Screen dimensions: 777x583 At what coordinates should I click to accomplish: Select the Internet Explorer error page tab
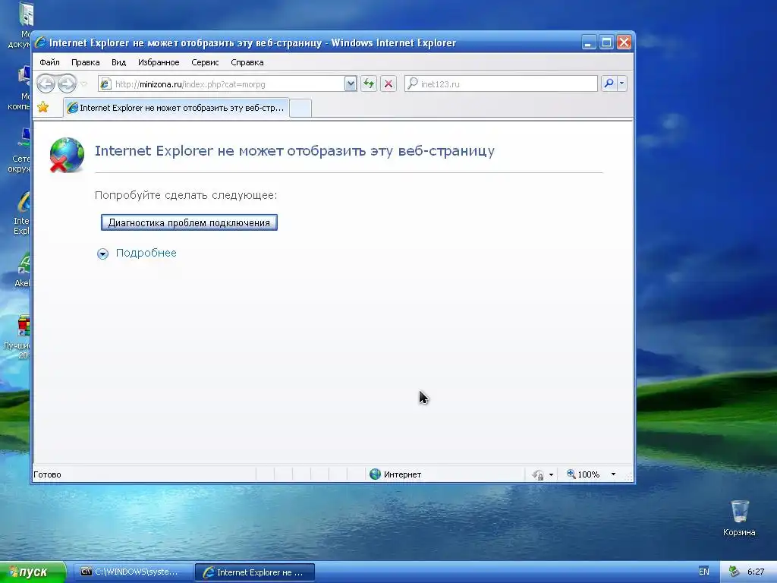pyautogui.click(x=176, y=108)
